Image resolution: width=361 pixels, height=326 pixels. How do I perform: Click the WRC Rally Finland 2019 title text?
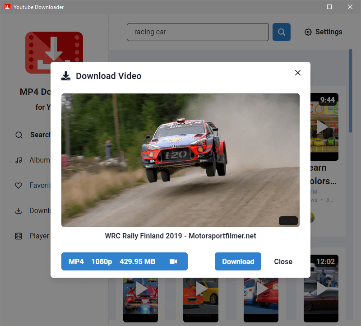(180, 236)
